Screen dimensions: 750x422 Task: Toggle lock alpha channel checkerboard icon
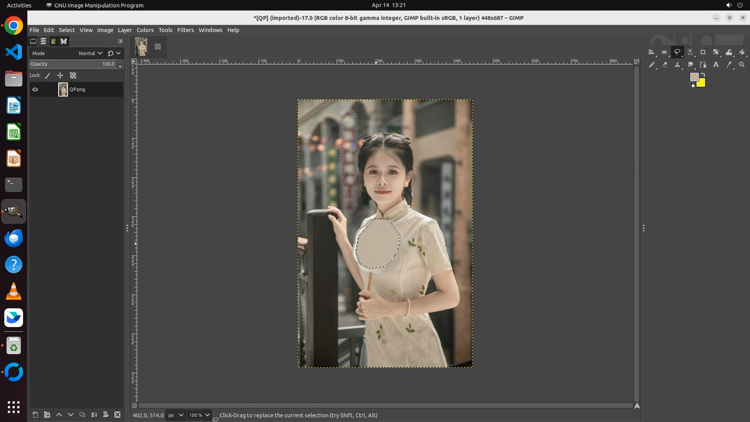tap(73, 75)
